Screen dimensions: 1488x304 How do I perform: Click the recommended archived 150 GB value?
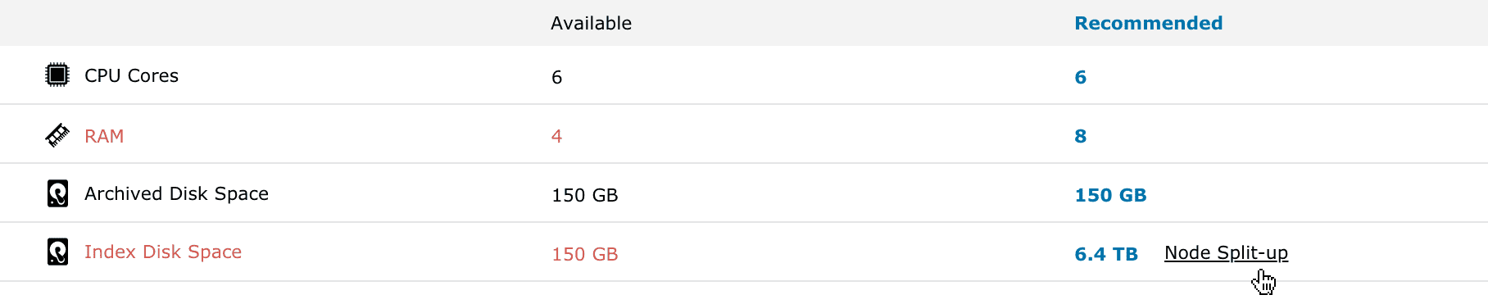point(1110,195)
